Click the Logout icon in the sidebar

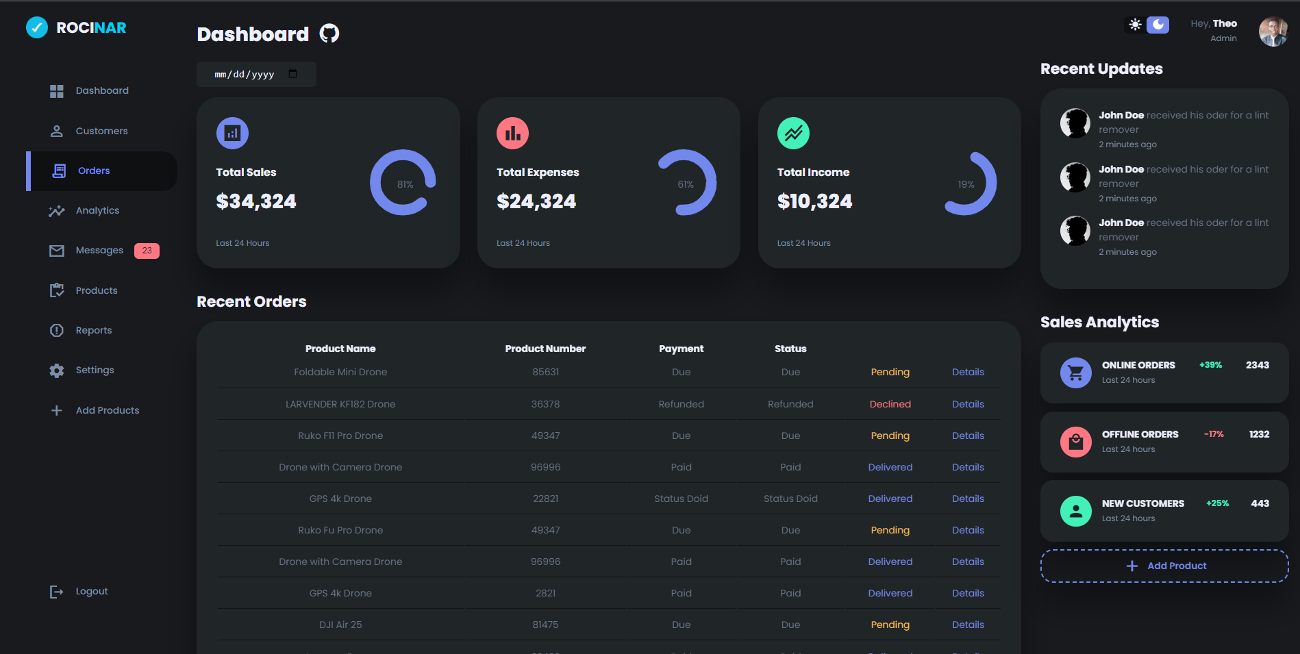click(x=56, y=591)
